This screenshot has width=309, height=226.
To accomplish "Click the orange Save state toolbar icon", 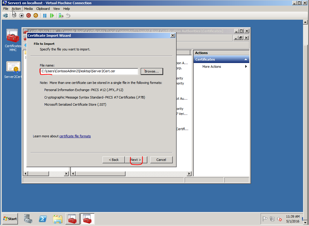I will [36, 16].
